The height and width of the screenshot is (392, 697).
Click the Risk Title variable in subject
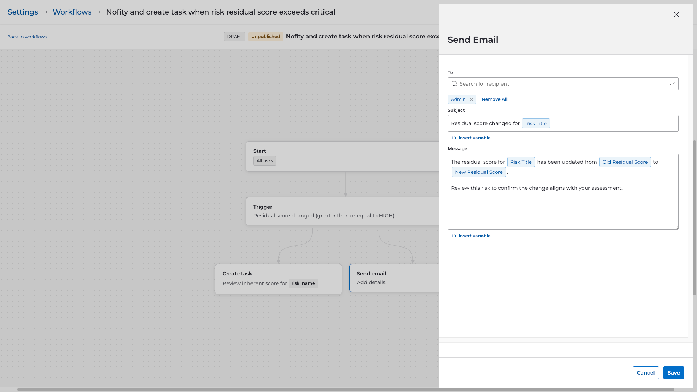535,123
